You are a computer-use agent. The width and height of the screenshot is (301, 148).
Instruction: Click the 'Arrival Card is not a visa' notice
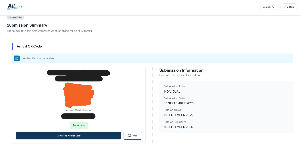click(152, 58)
